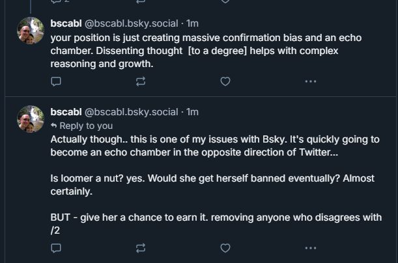Click the 1m timestamp on the loomer post

(x=193, y=112)
